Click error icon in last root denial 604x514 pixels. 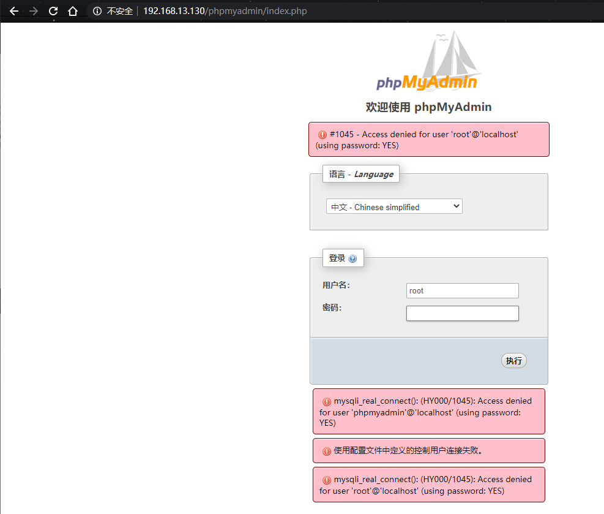coord(327,480)
